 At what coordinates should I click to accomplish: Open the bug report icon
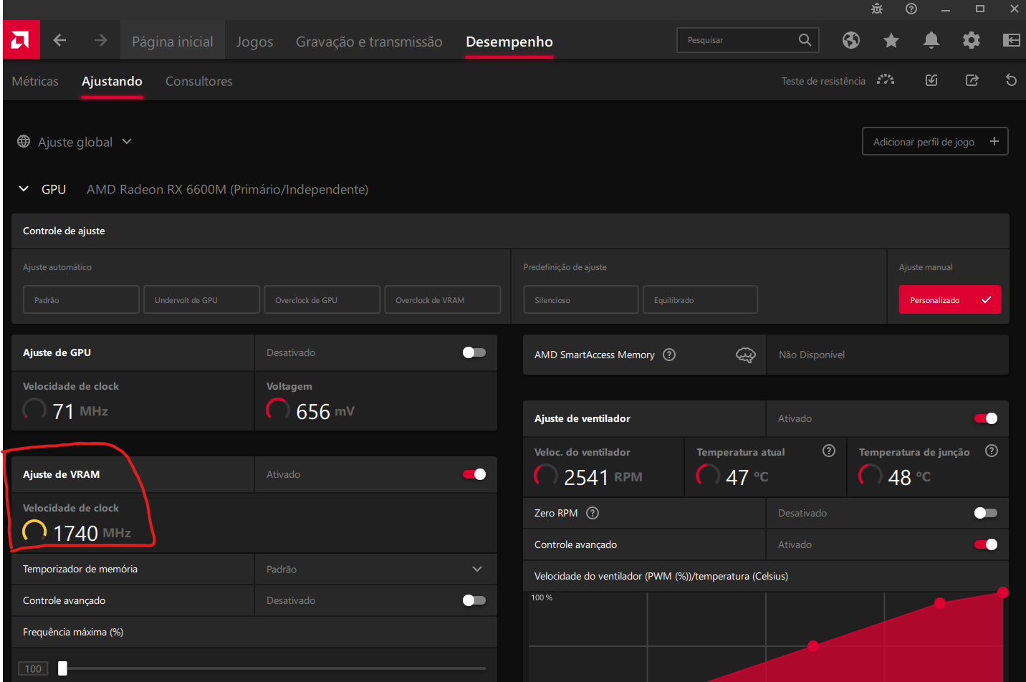877,9
